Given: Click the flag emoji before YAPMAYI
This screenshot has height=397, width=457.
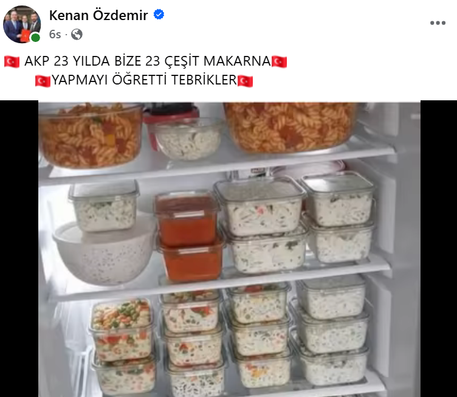Looking at the screenshot, I should [43, 81].
